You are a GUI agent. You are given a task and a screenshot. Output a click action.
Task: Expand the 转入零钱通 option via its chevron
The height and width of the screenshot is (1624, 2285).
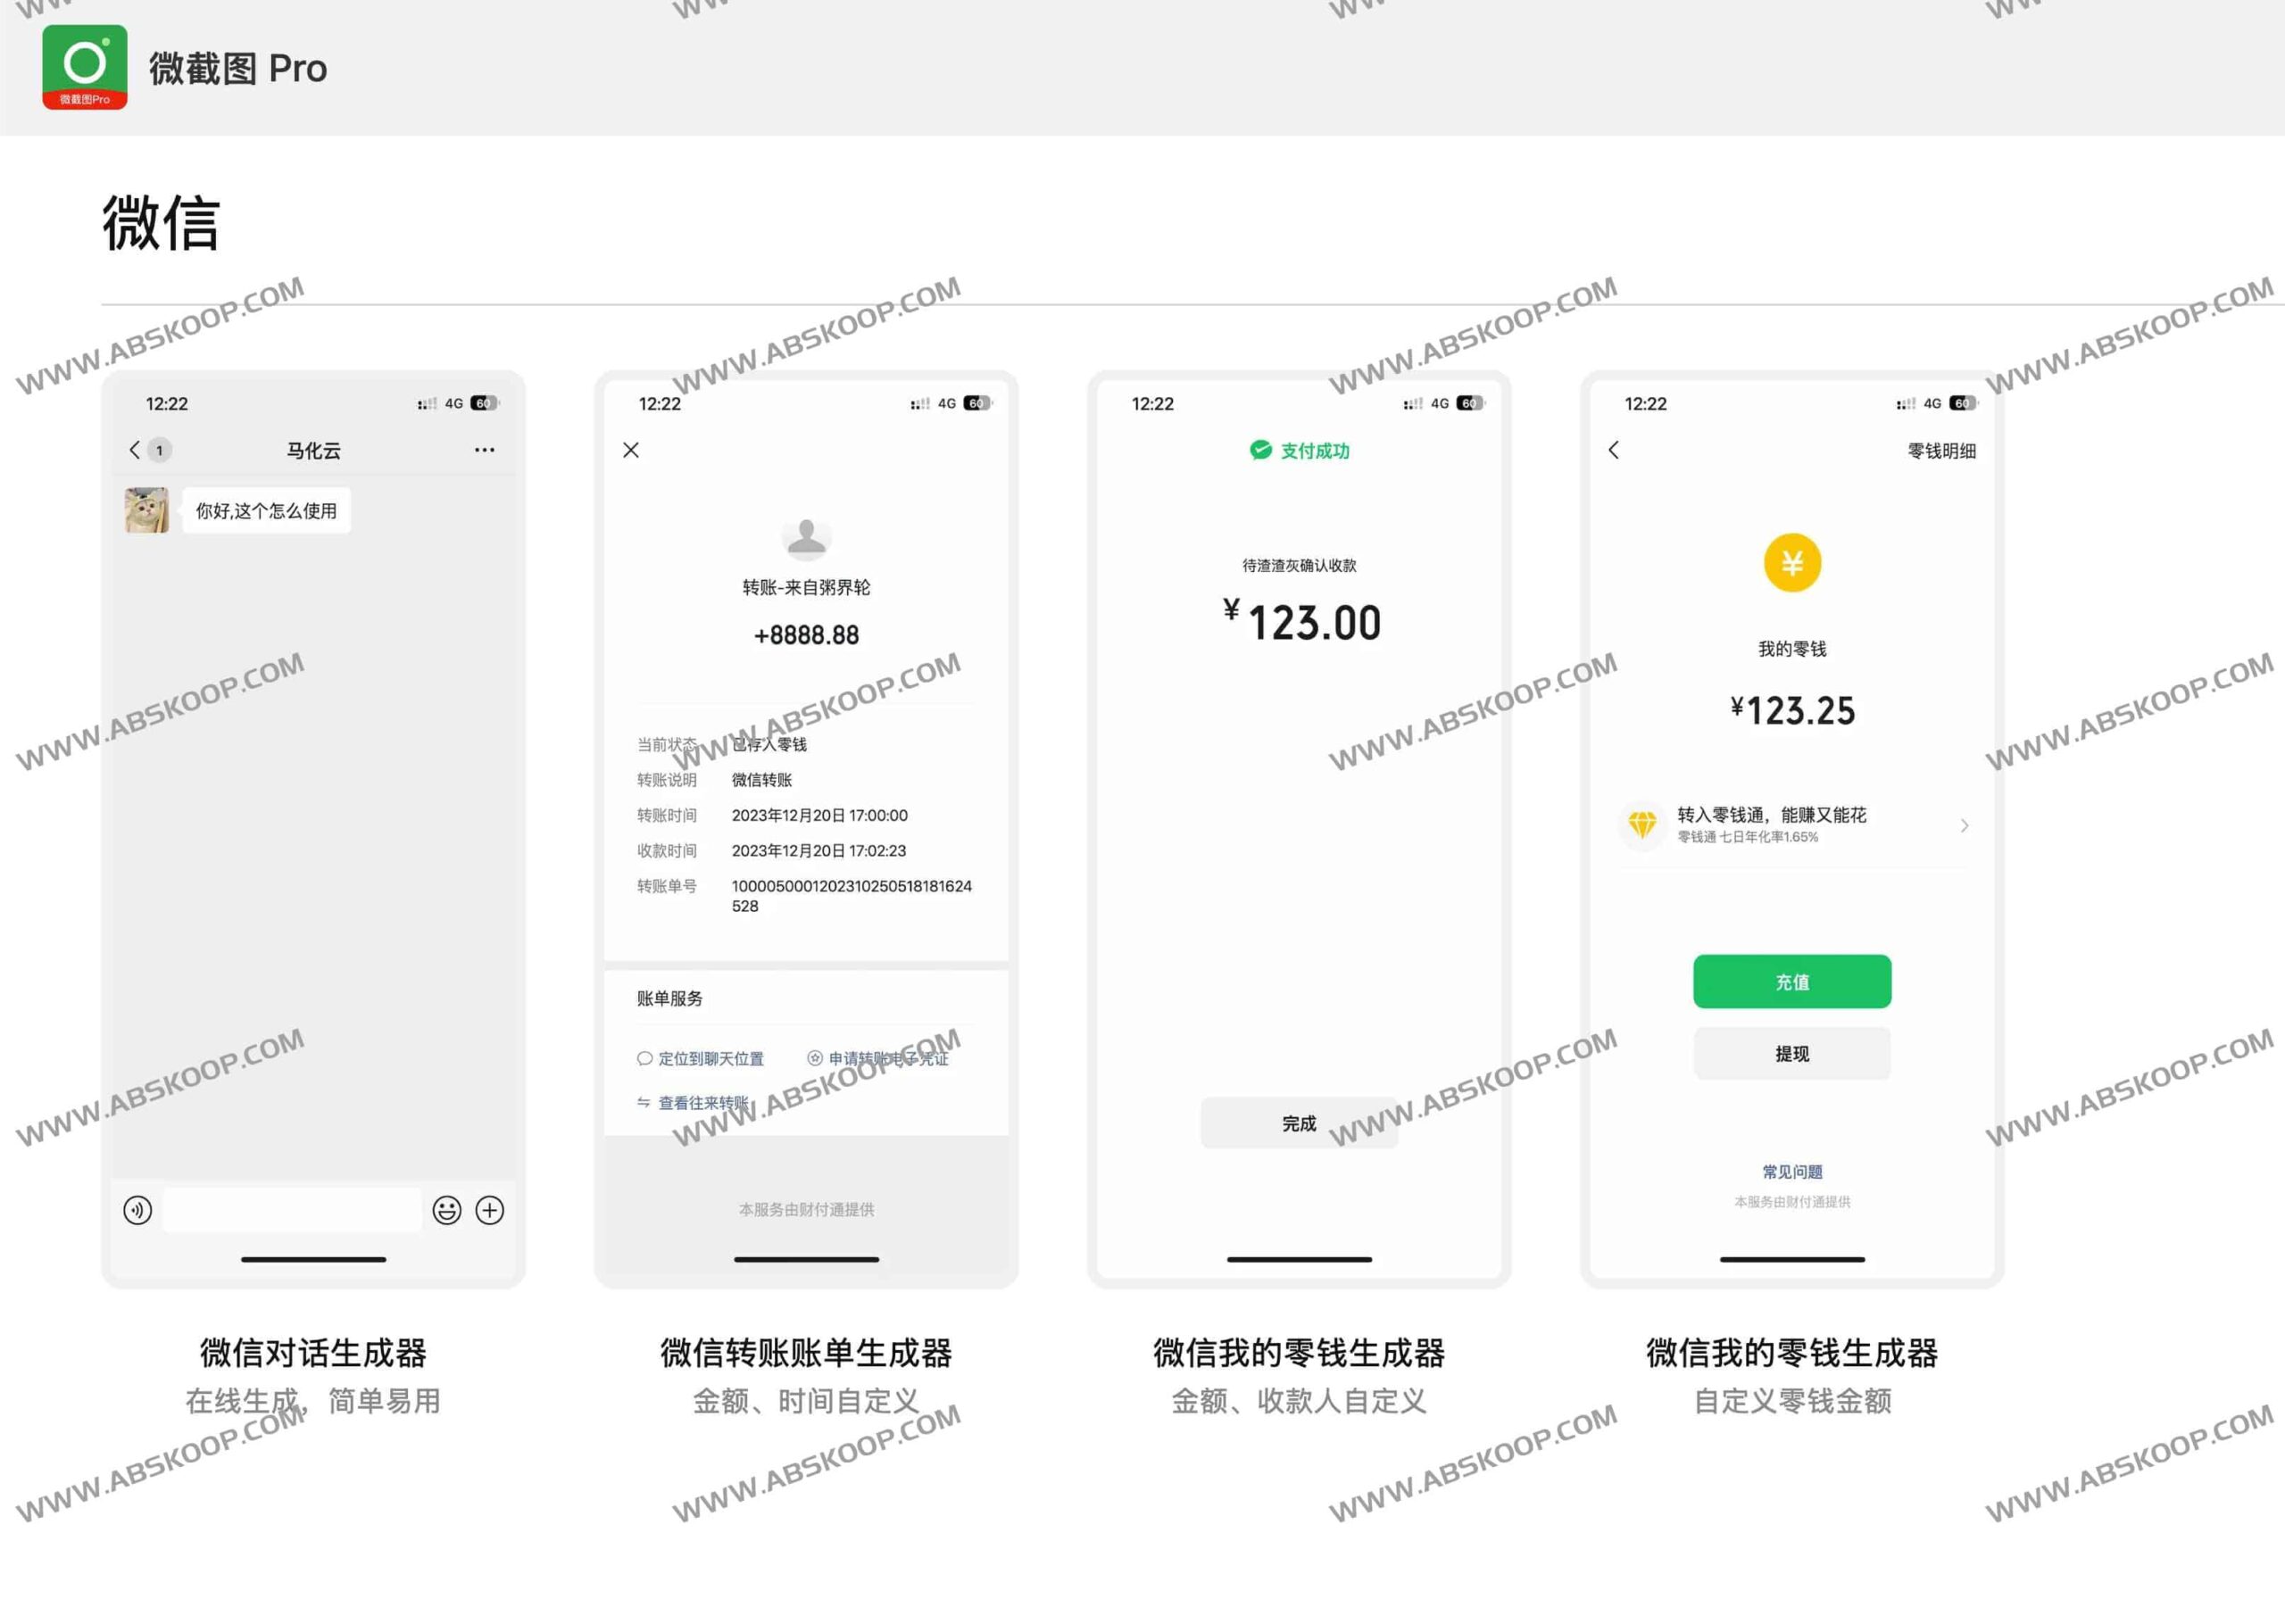(x=1964, y=825)
